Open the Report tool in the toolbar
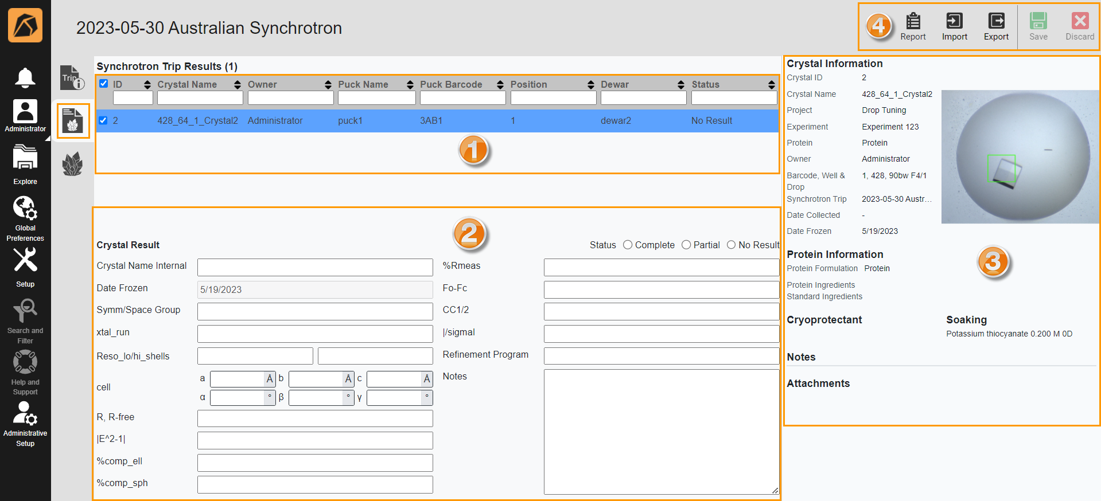 tap(912, 27)
